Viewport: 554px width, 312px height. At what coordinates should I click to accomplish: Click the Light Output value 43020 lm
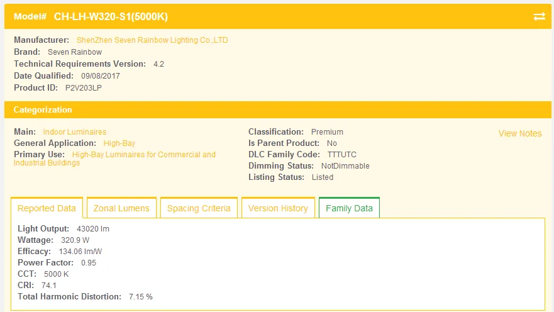[x=93, y=229]
